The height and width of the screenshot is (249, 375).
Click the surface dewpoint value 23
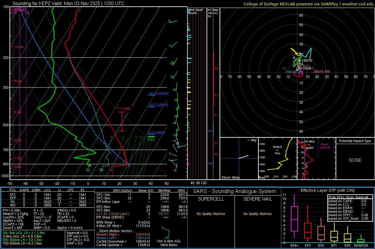click(x=88, y=170)
